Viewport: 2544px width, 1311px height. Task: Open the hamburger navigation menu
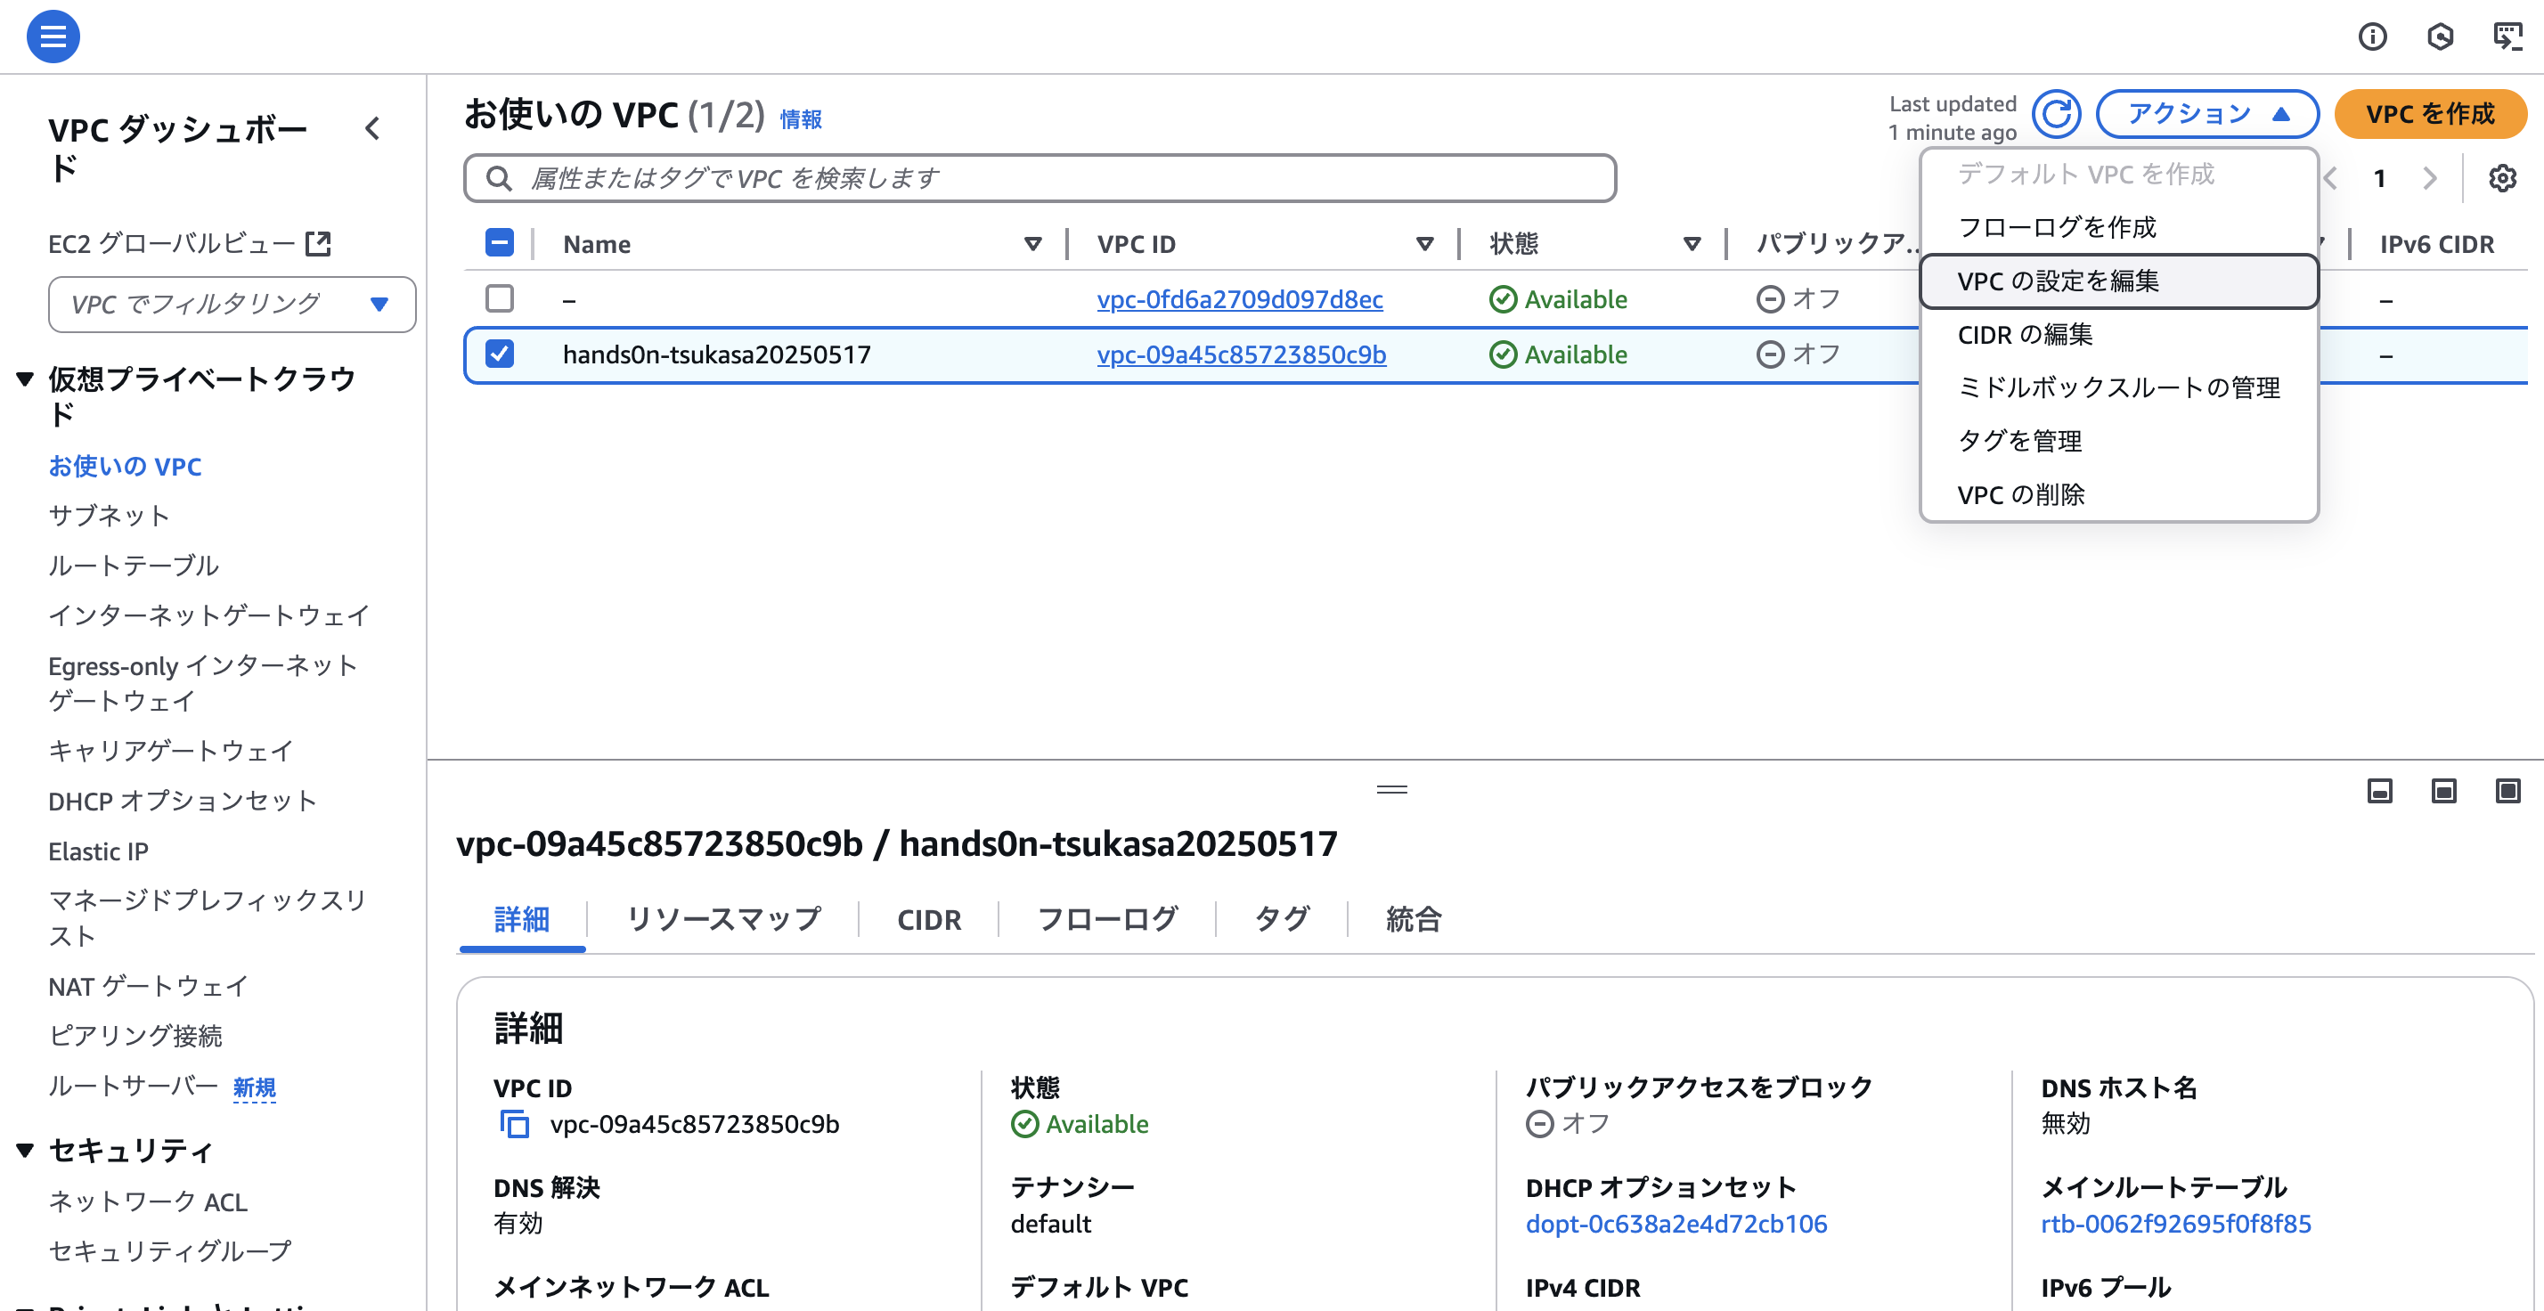pos(53,37)
